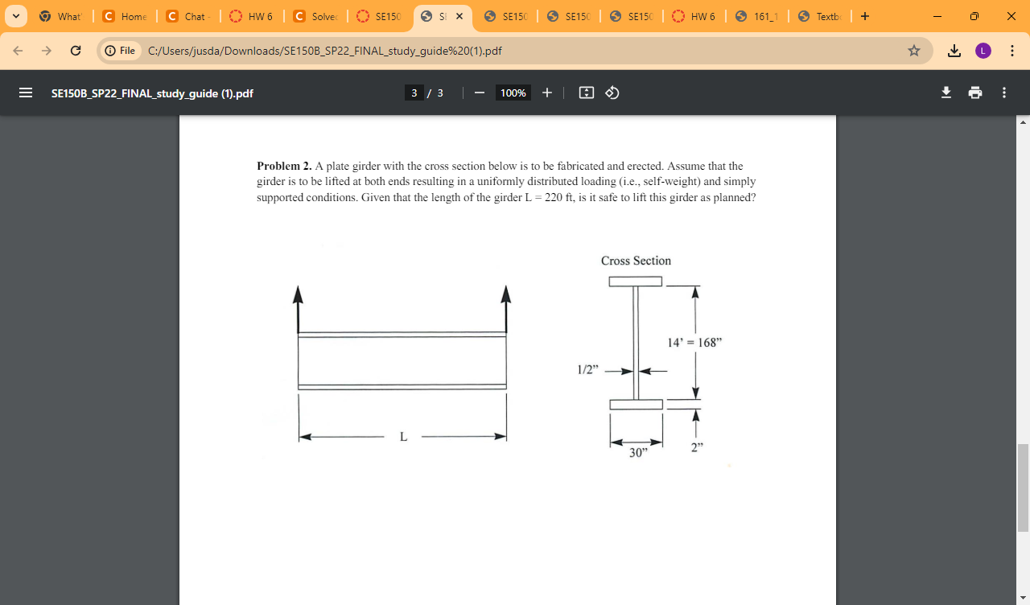This screenshot has height=605, width=1030.
Task: Go back to the previous page
Action: pos(19,51)
